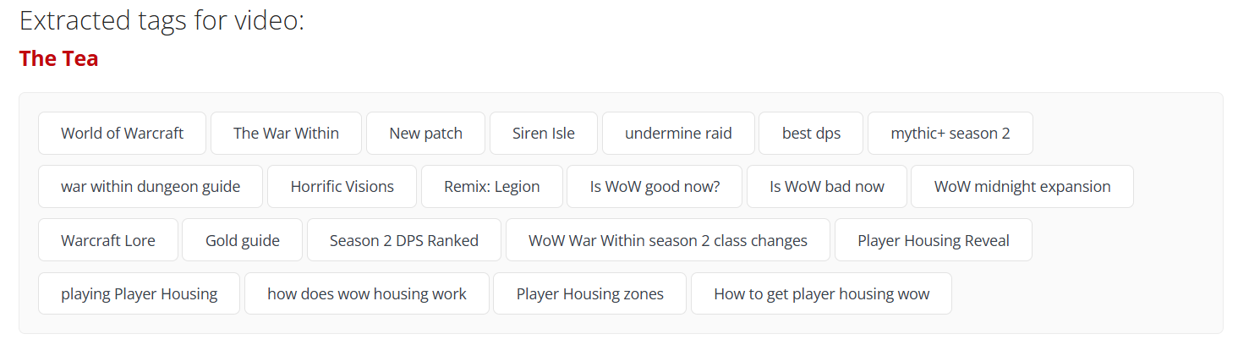1238x345 pixels.
Task: Click WoW midnight expansion tag
Action: point(1022,187)
